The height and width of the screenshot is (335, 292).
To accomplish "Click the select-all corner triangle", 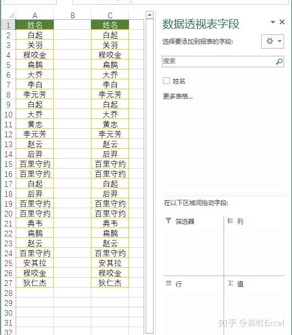I will click(x=11, y=15).
